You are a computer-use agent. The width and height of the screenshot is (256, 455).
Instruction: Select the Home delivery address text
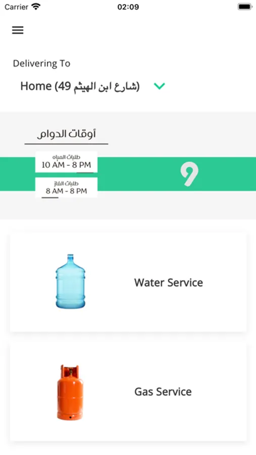pyautogui.click(x=80, y=86)
